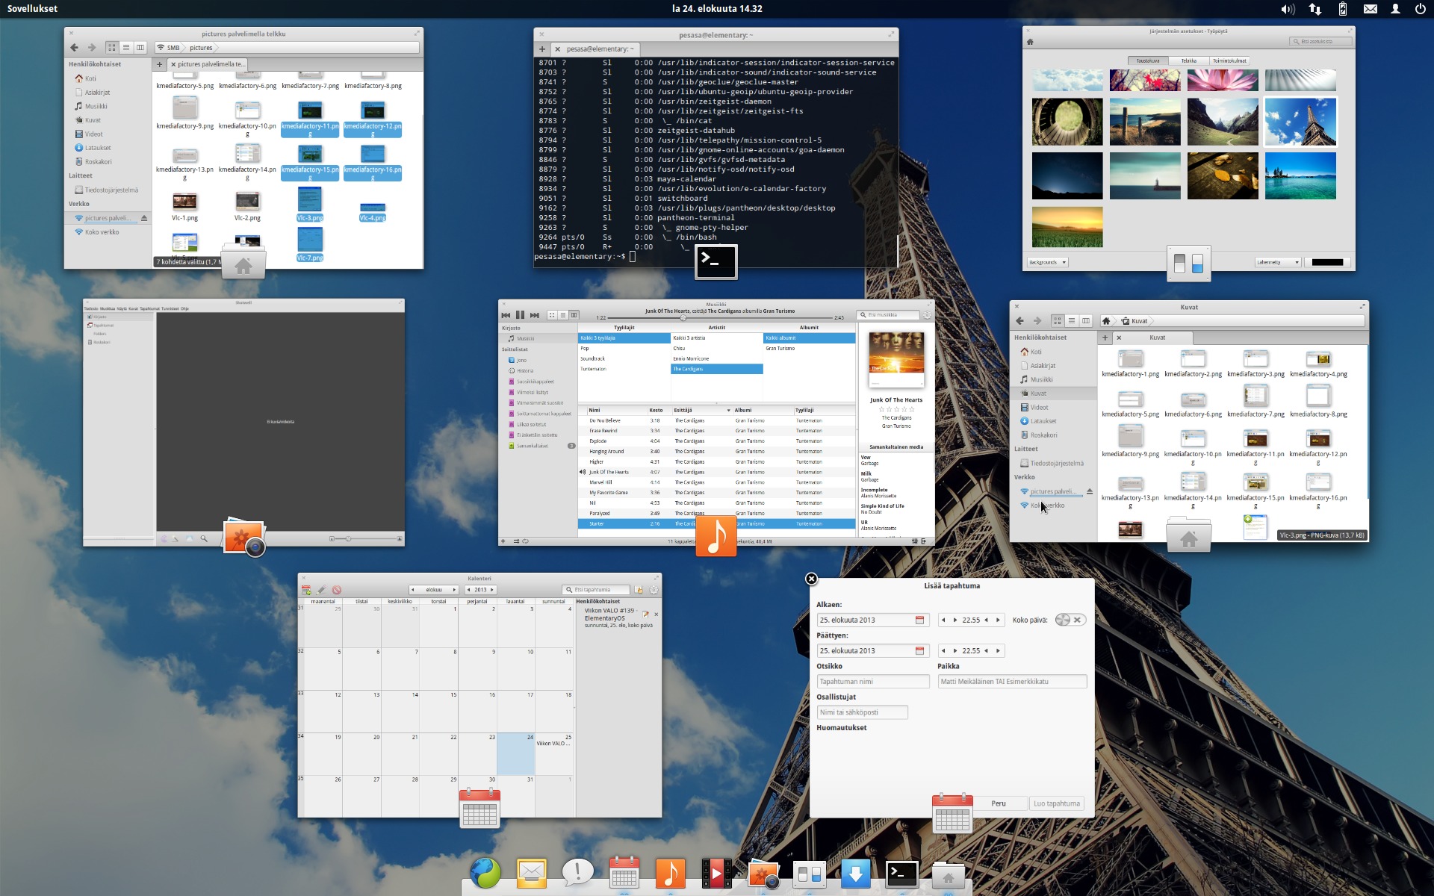Toggle shuffle icon at Musiikki bottom bar
Image resolution: width=1434 pixels, height=896 pixels.
[x=516, y=541]
